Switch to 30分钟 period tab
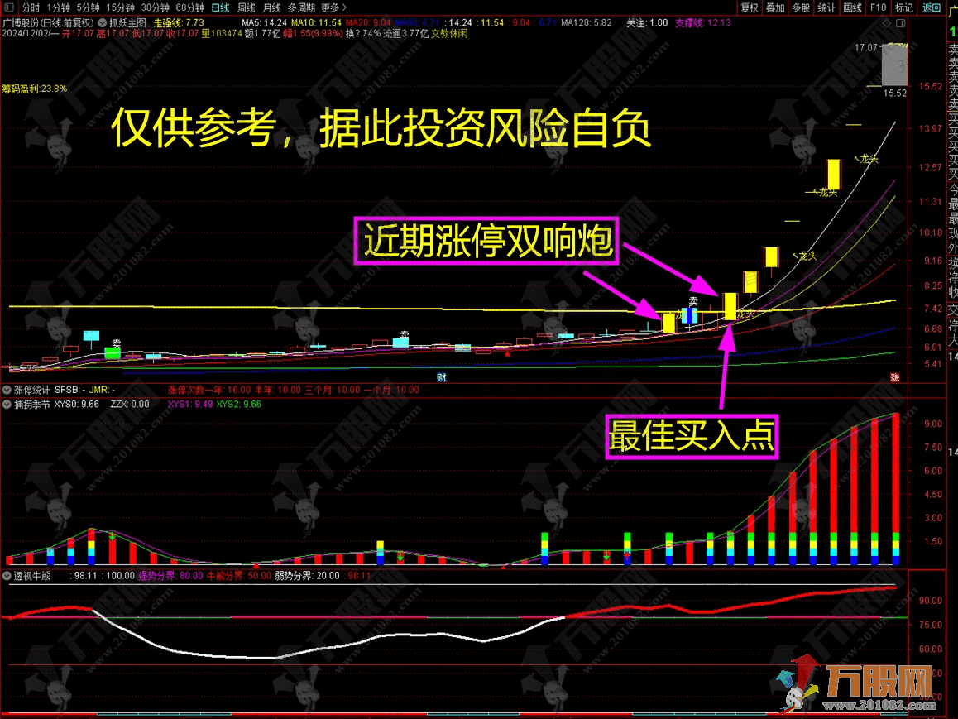Viewport: 958px width, 719px height. [x=155, y=8]
